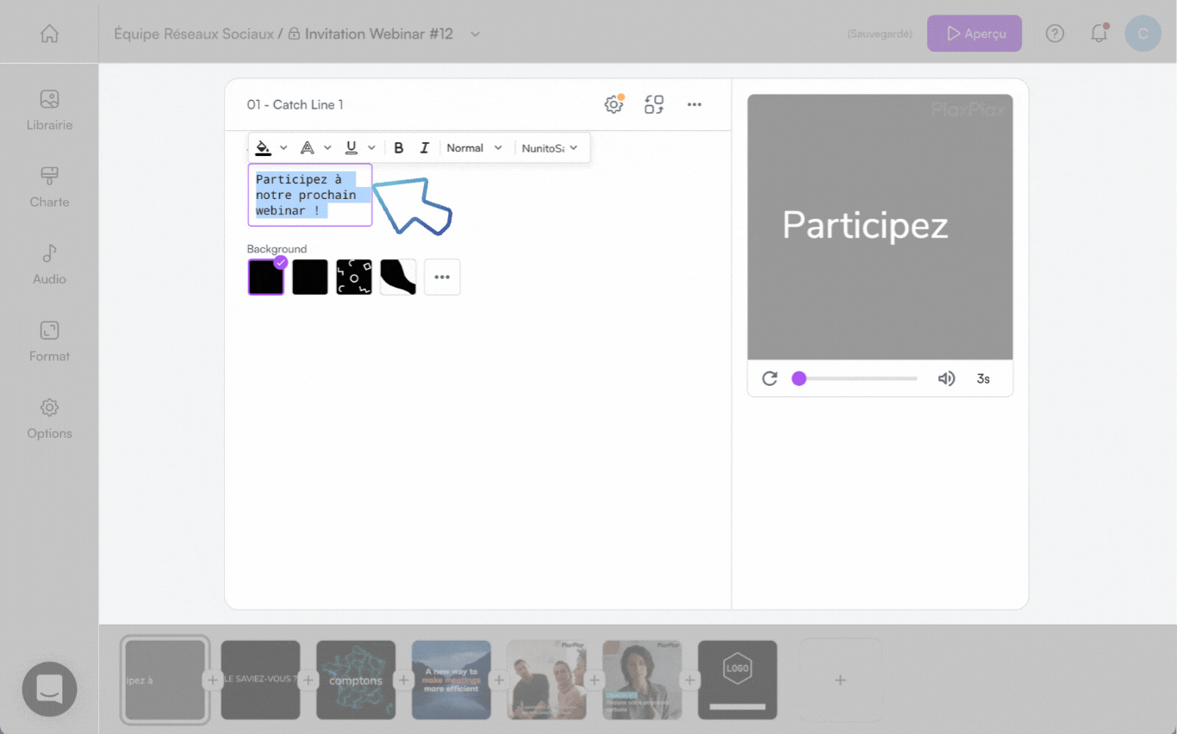Click the 01 - Catch Line 1 title
The width and height of the screenshot is (1177, 734).
click(x=296, y=104)
